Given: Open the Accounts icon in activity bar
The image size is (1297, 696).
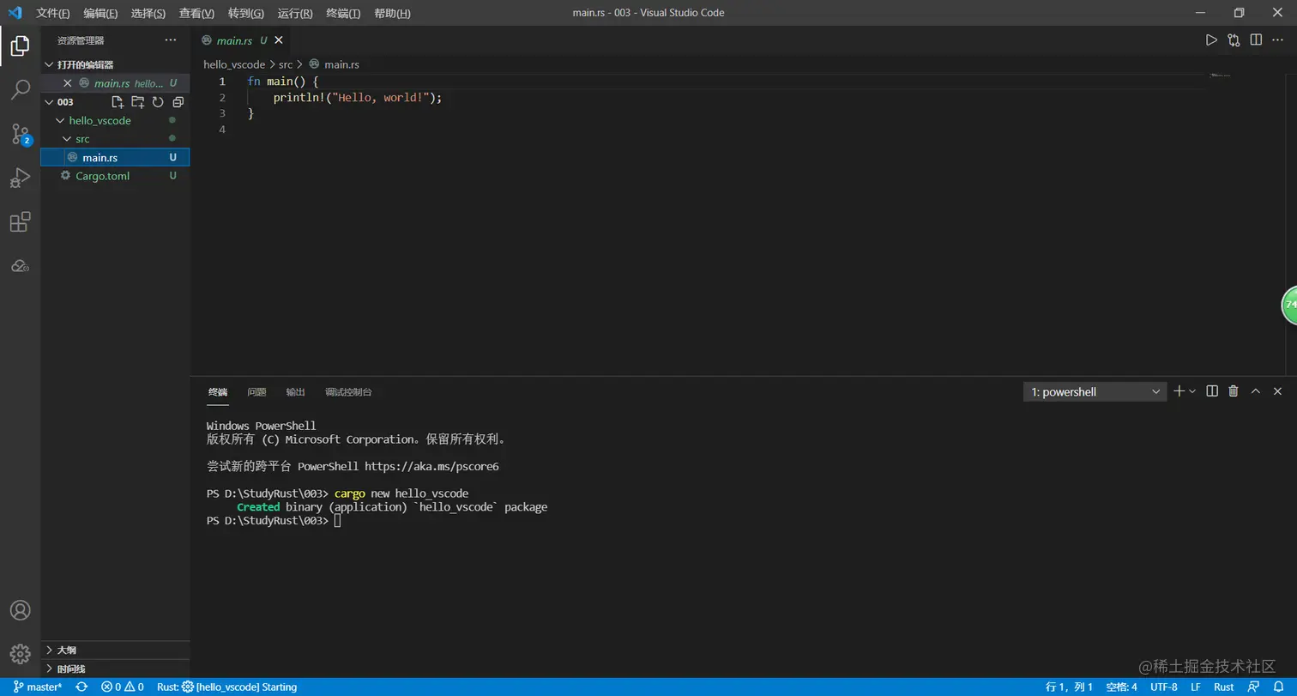Looking at the screenshot, I should pos(20,610).
